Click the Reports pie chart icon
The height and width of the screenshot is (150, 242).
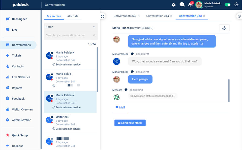8,88
